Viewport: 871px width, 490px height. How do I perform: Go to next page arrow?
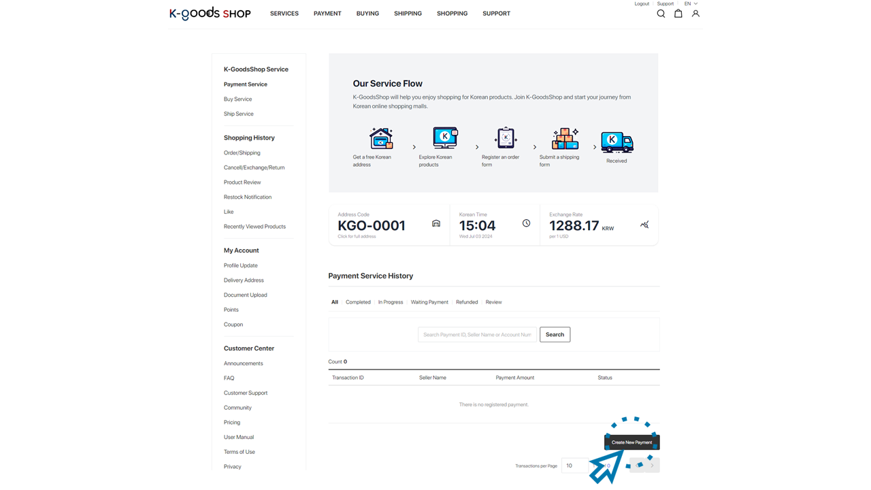coord(652,465)
